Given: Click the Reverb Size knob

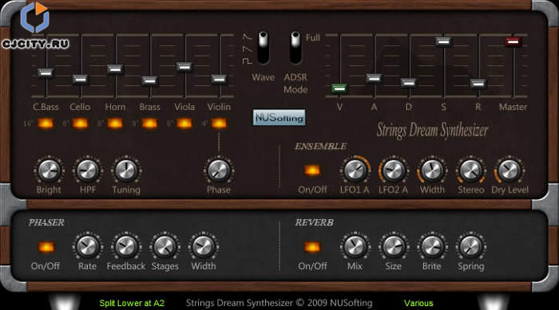Looking at the screenshot, I should (394, 246).
